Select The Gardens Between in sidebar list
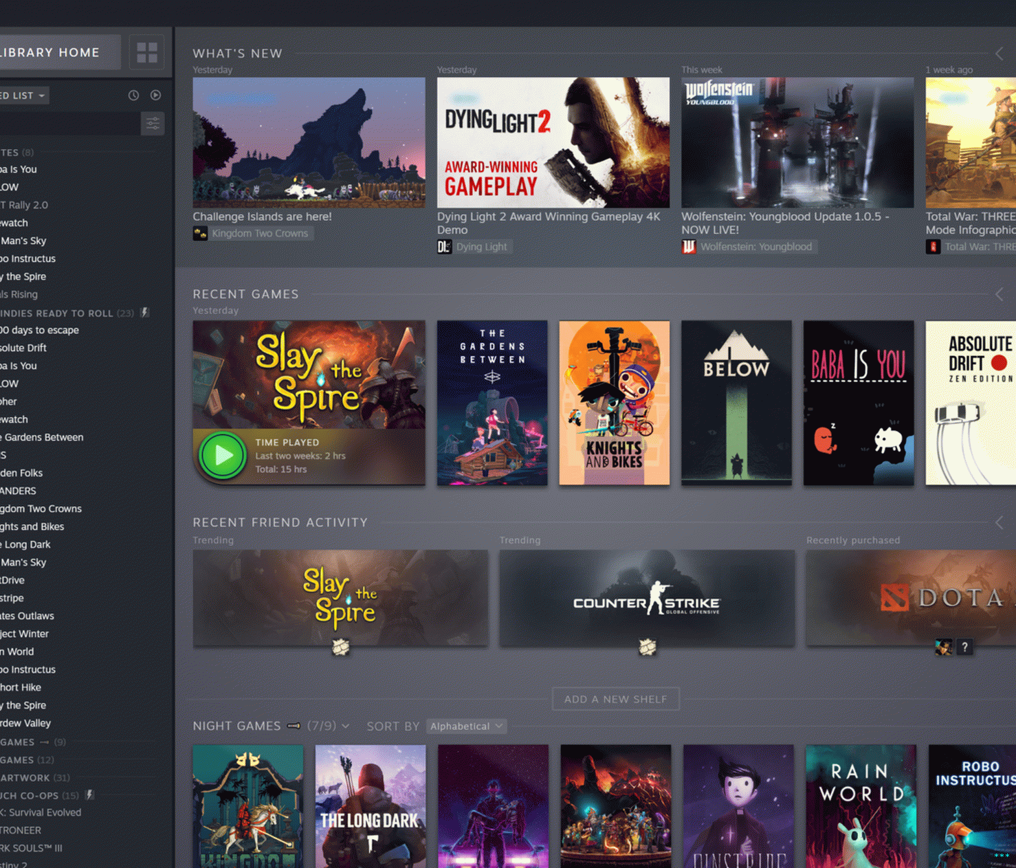 (43, 437)
